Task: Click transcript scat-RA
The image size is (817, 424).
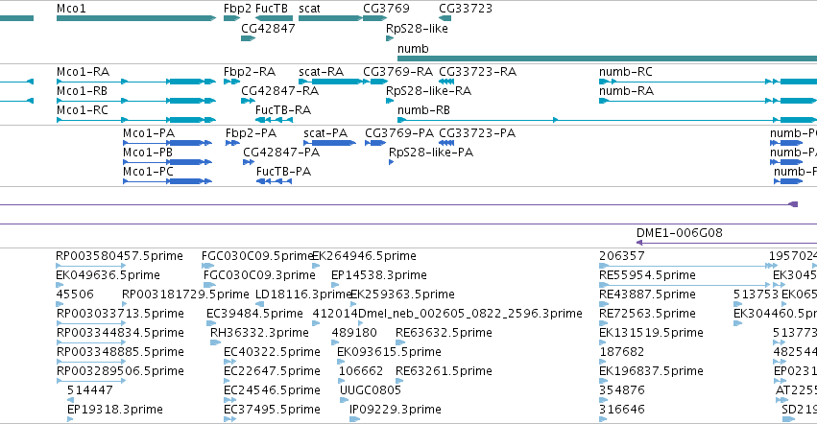Action: tap(330, 82)
